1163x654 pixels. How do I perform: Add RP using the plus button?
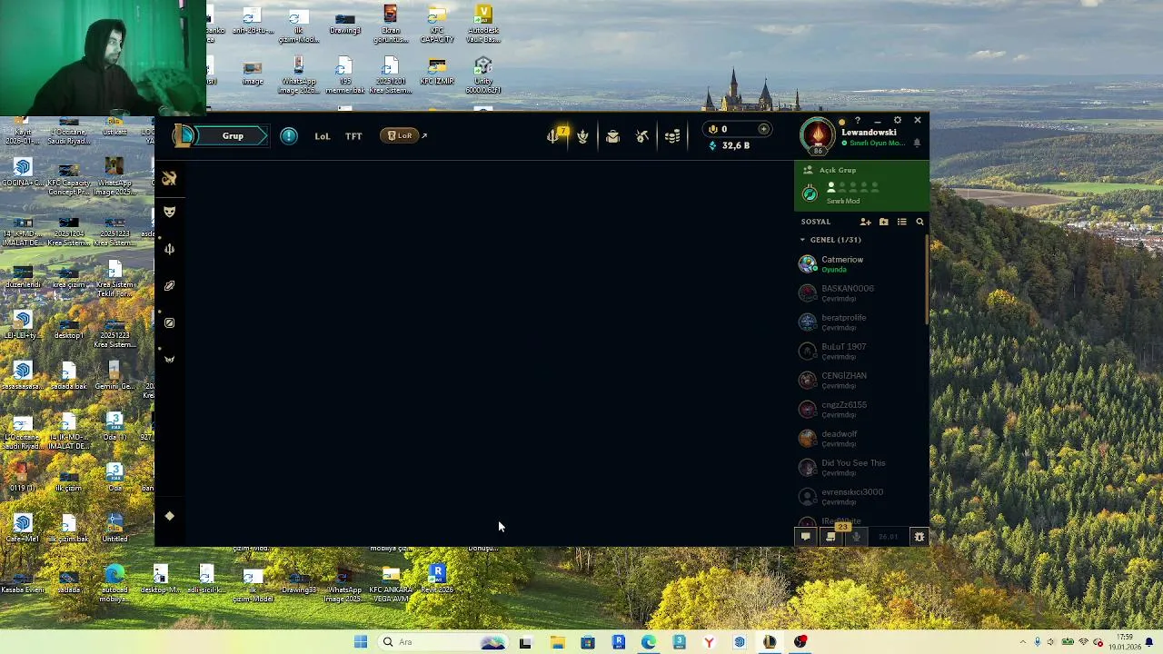click(763, 129)
